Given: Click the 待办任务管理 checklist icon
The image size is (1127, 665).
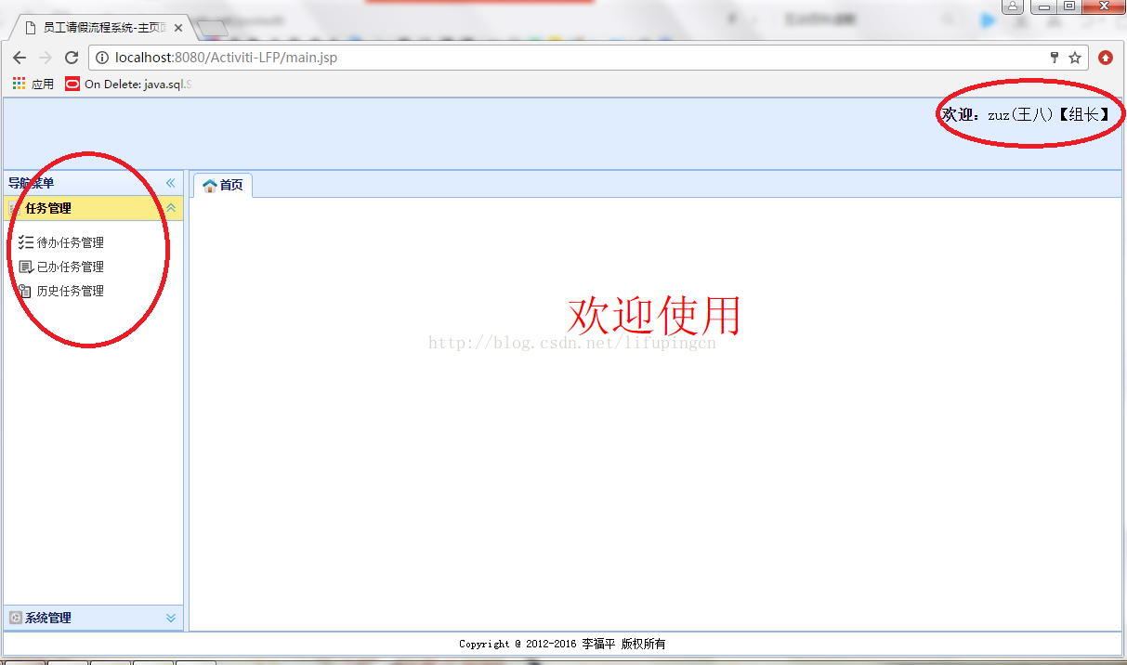Looking at the screenshot, I should [x=24, y=241].
